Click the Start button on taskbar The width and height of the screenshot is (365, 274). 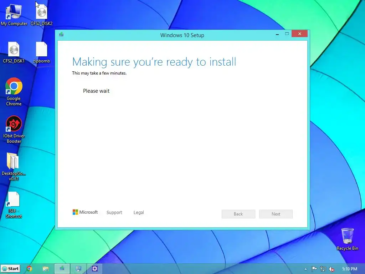10,269
